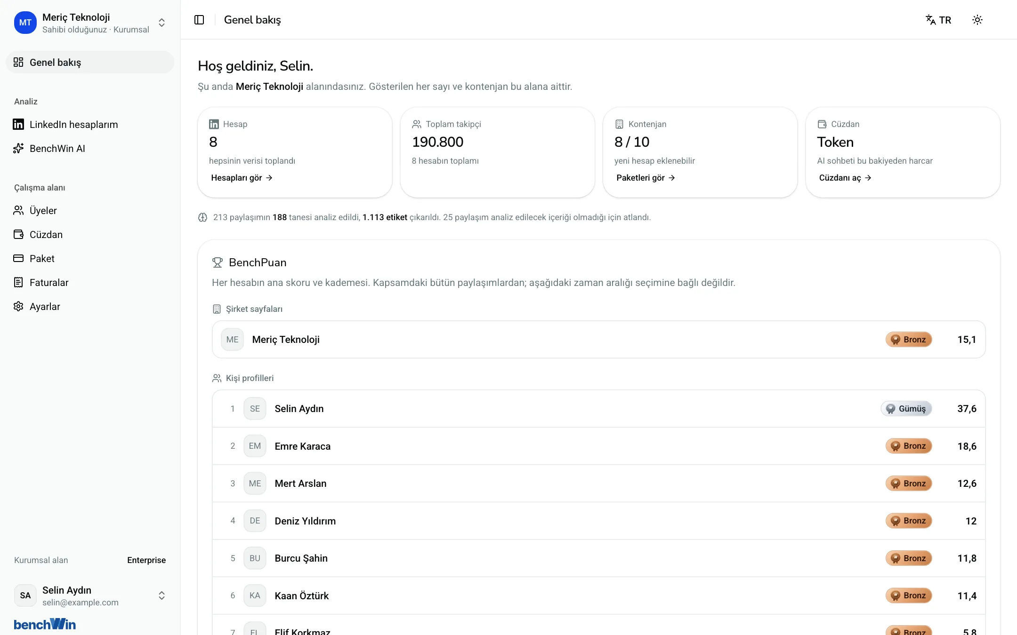Toggle the sidebar panel icon
The width and height of the screenshot is (1017, 635).
[199, 20]
